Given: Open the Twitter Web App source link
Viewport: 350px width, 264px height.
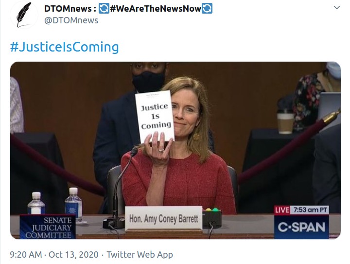Looking at the screenshot, I should click(140, 254).
